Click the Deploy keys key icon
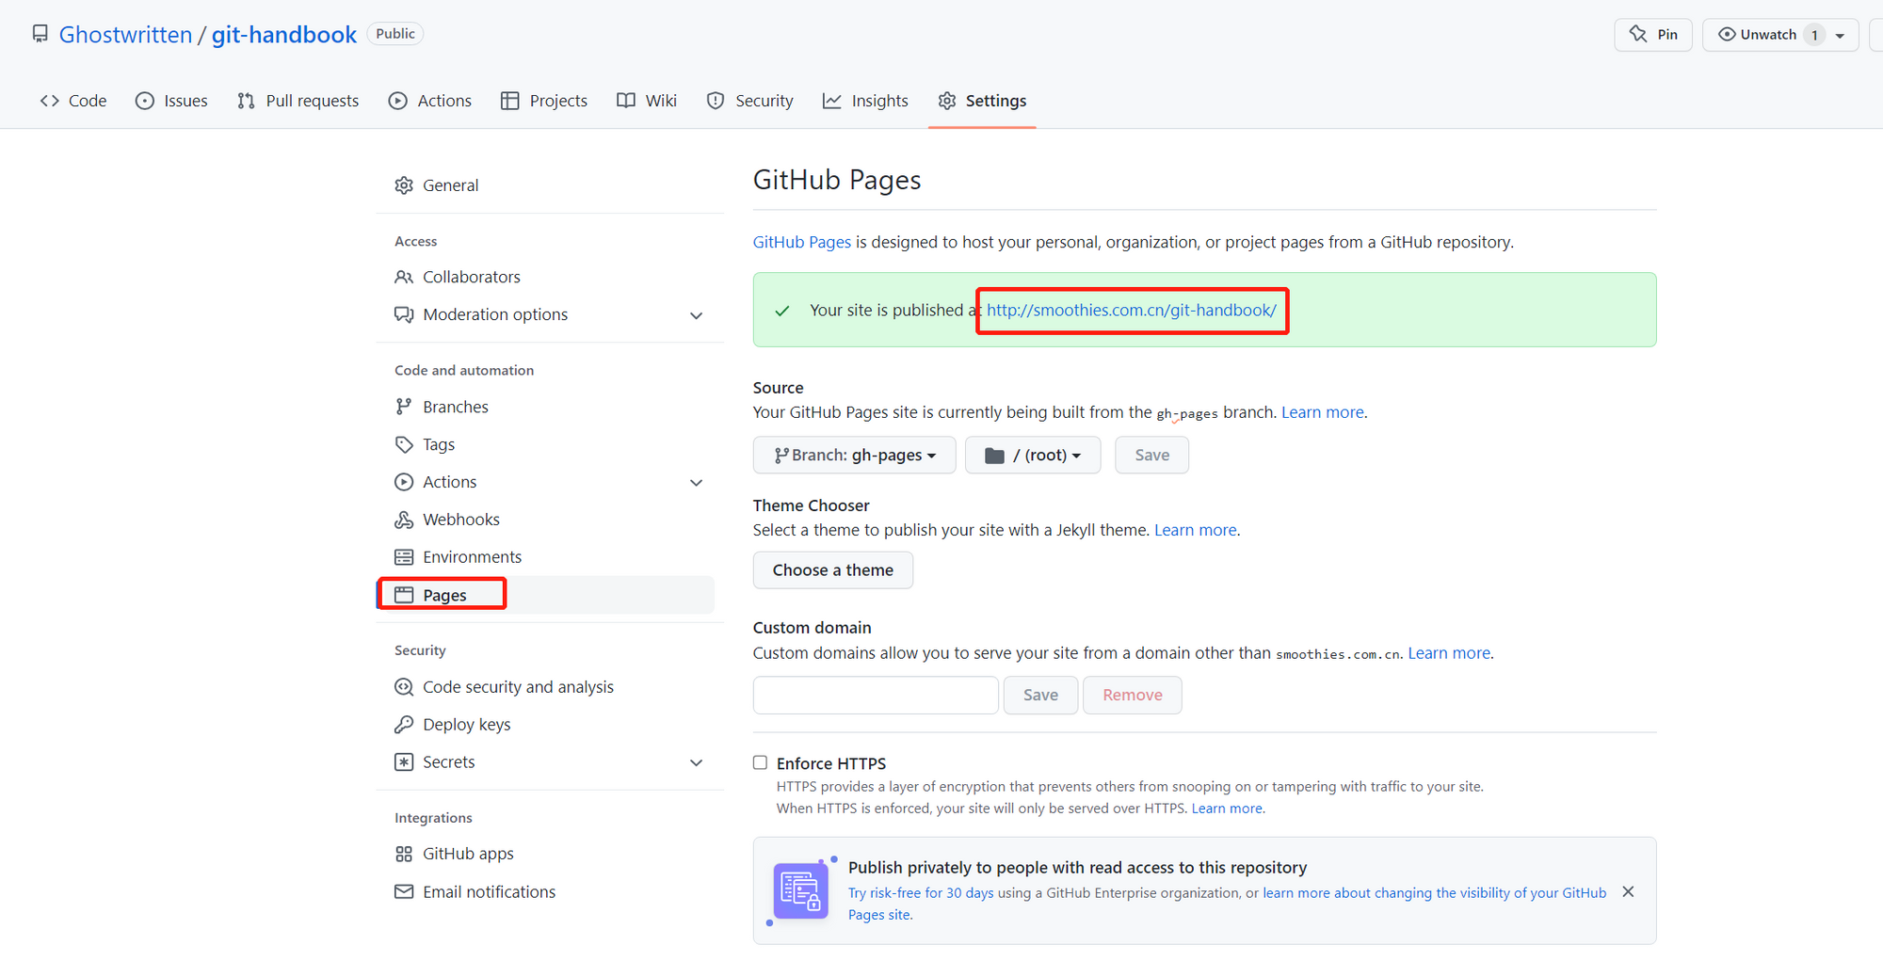Image resolution: width=1883 pixels, height=977 pixels. 404,725
